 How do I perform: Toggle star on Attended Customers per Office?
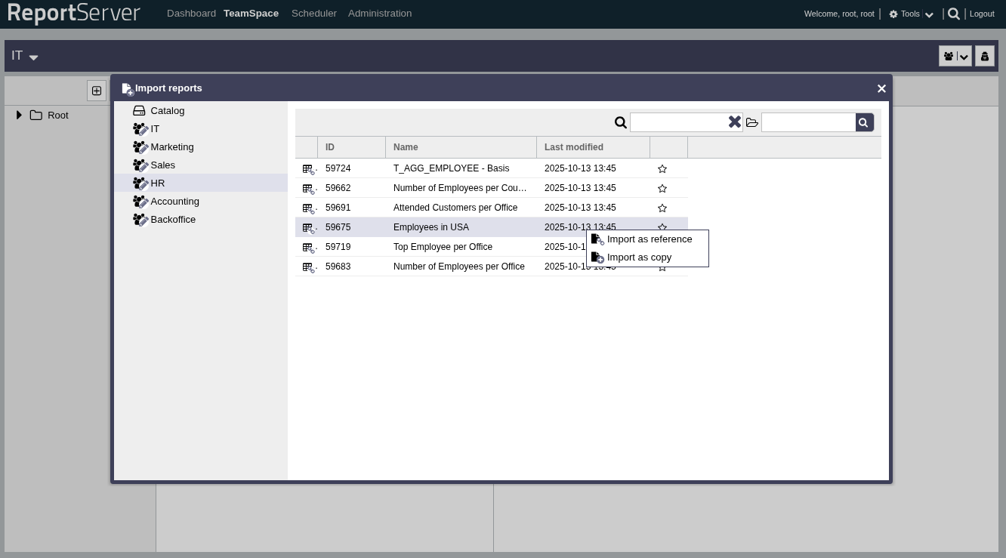pyautogui.click(x=662, y=208)
